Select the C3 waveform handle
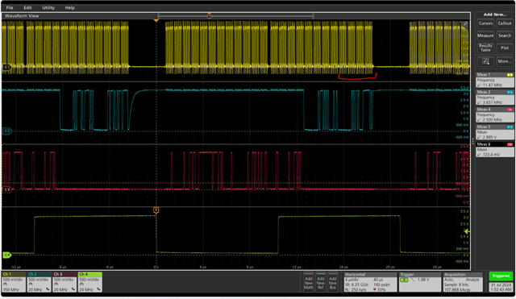 (6, 189)
